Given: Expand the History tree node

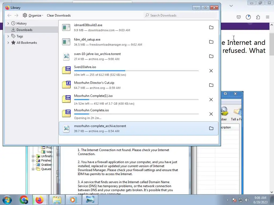Looking at the screenshot, I should click(x=8, y=23).
